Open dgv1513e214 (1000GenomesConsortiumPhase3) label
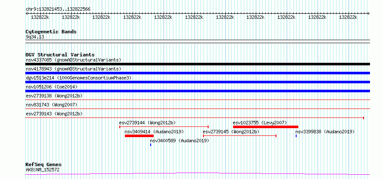 tap(79, 78)
